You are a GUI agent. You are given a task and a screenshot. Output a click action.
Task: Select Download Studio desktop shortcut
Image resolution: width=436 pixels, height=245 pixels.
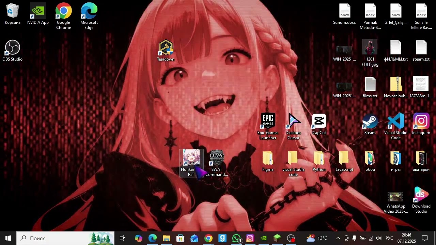(421, 200)
